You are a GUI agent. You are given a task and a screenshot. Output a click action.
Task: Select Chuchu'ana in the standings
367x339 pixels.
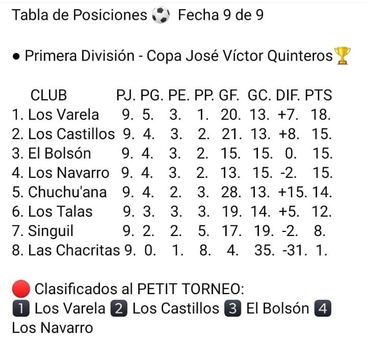[67, 192]
